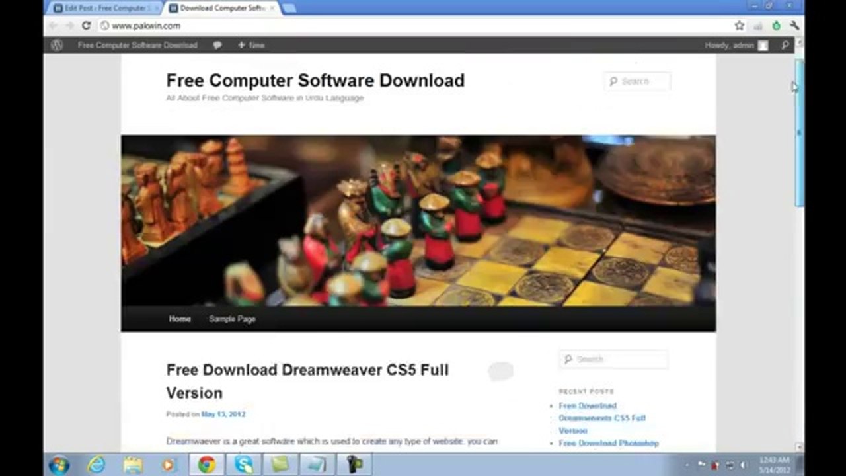The image size is (846, 476).
Task: Click the scrollbar down arrow
Action: point(799,447)
